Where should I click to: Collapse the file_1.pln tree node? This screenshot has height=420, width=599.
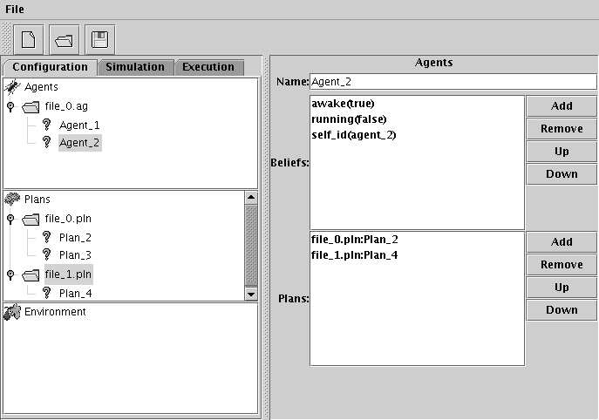pyautogui.click(x=11, y=274)
